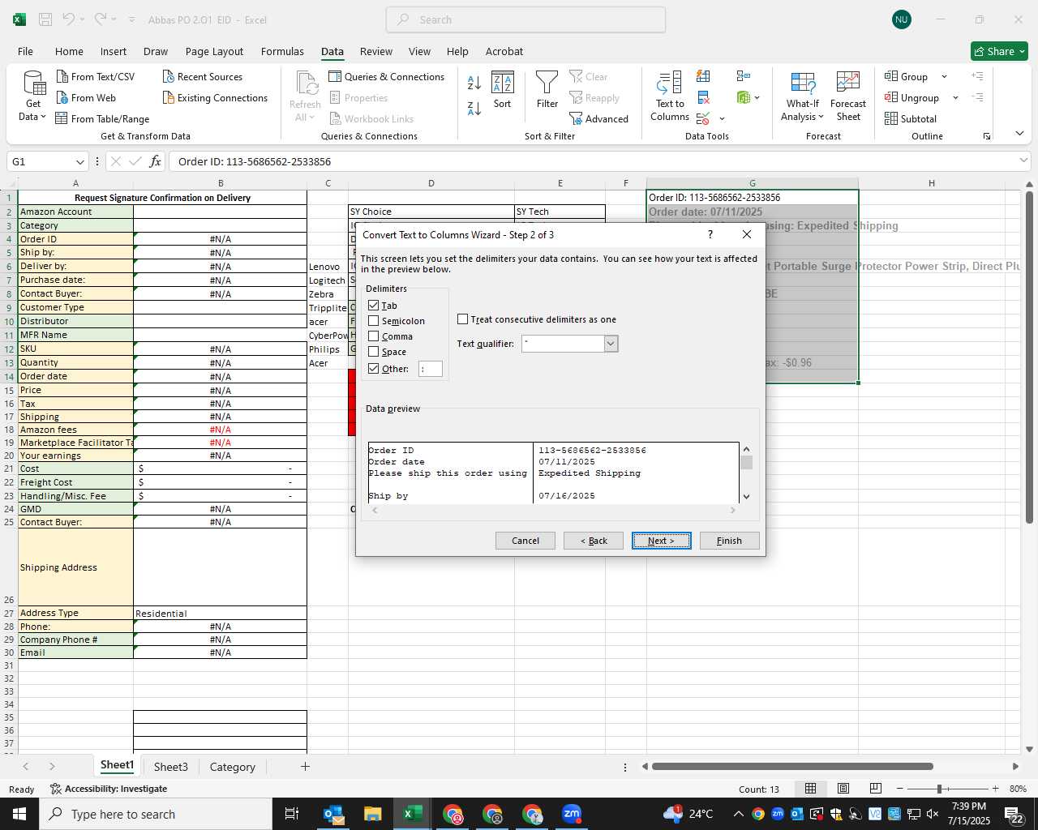Image resolution: width=1038 pixels, height=830 pixels.
Task: Click Insert Function fx icon
Action: 156,161
